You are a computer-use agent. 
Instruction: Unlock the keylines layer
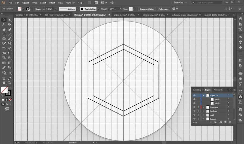[198, 111]
